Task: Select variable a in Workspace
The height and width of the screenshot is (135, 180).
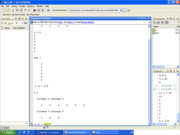Action: coord(166,30)
